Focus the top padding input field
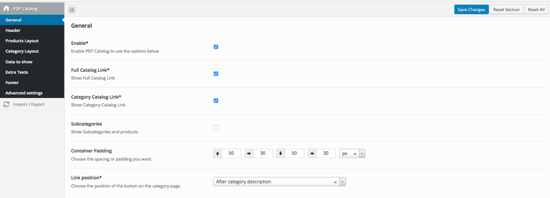The width and height of the screenshot is (550, 198). coord(231,154)
